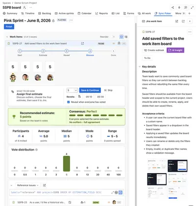Screen dimensions: 196x206
Task: Open the Backlog tab
Action: tap(45, 13)
